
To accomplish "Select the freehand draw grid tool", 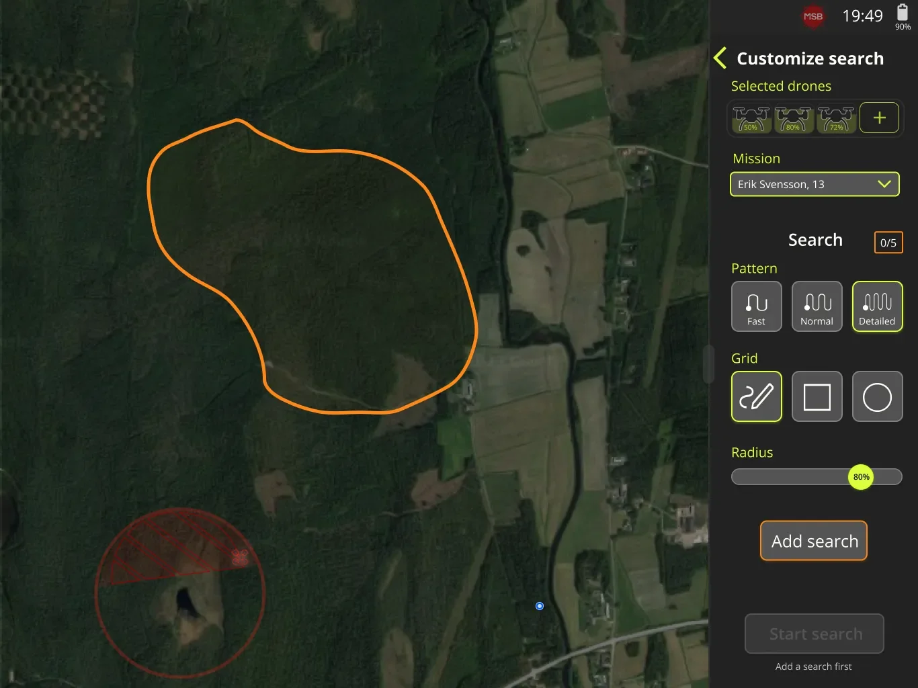I will click(757, 396).
